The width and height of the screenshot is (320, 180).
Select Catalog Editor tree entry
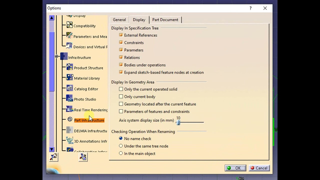click(86, 89)
